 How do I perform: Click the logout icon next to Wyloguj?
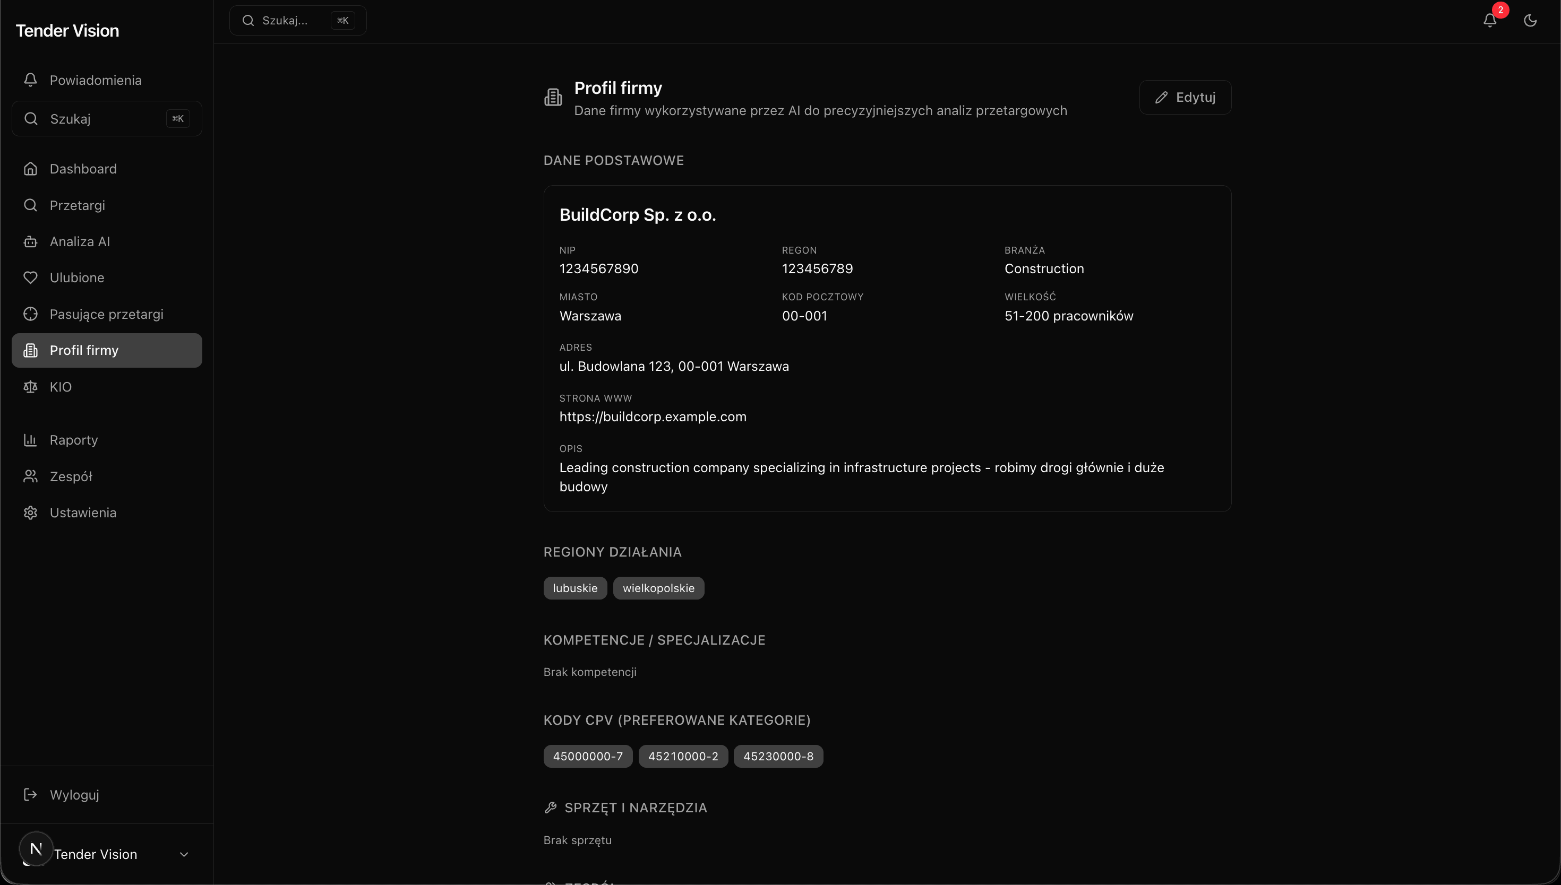(x=30, y=794)
